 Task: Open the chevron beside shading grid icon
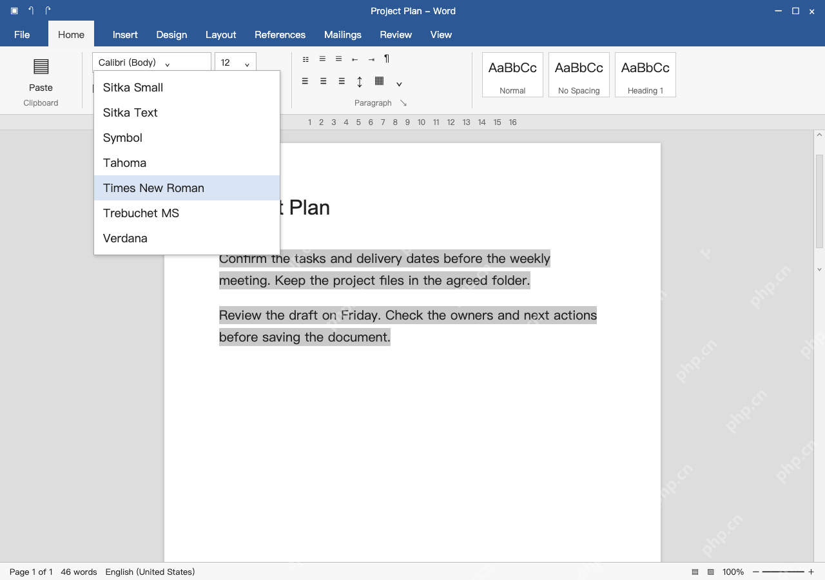click(x=399, y=84)
